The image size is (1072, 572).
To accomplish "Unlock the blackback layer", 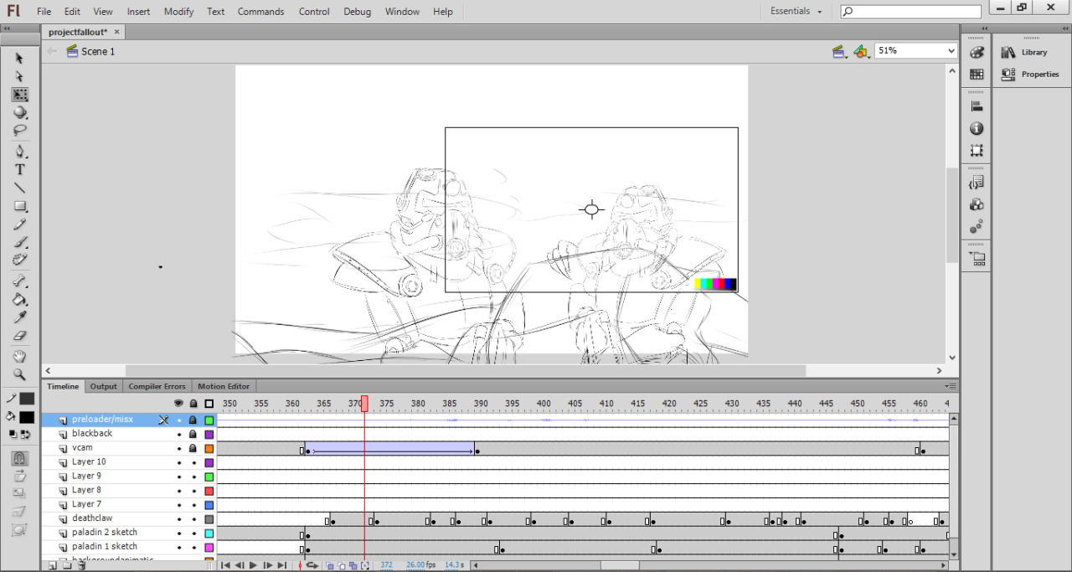I will tap(193, 434).
